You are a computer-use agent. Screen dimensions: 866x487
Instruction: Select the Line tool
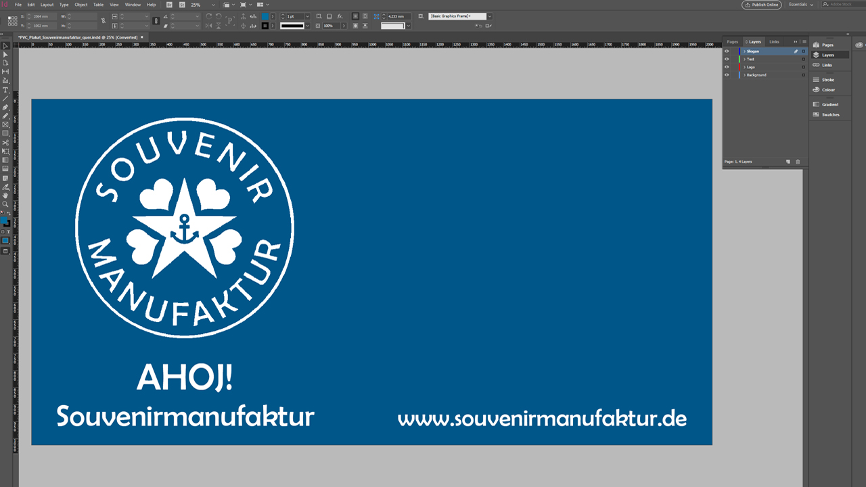click(x=5, y=98)
